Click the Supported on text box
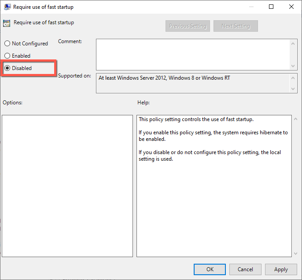This screenshot has width=302, height=280. pyautogui.click(x=193, y=83)
